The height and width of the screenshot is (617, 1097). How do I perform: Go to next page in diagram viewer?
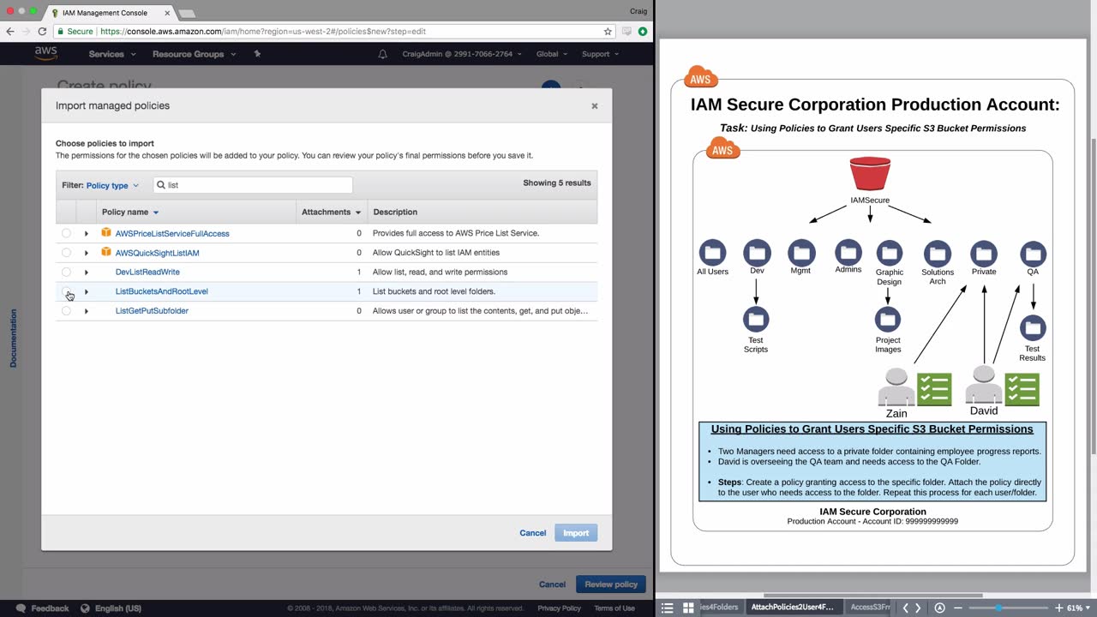coord(918,608)
